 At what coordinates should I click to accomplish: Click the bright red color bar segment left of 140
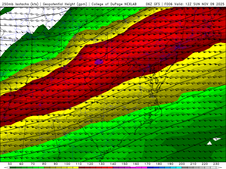[x=110, y=168]
